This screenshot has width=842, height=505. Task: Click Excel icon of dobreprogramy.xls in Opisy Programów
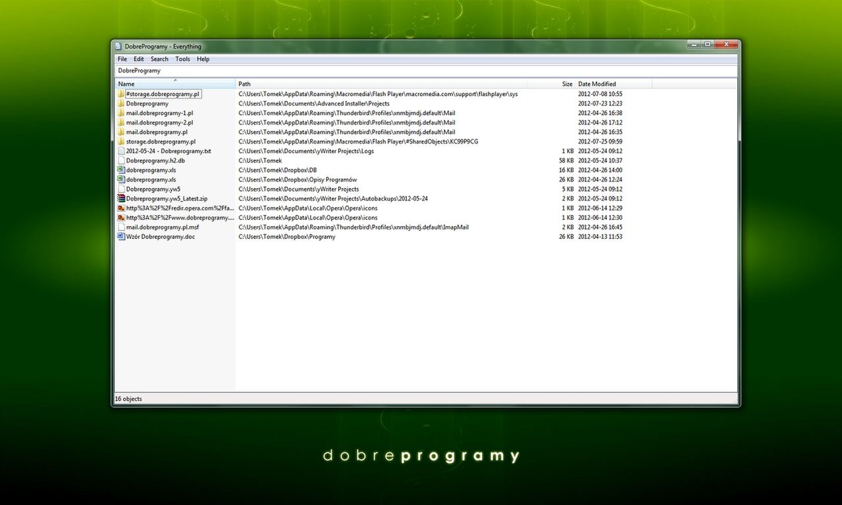tap(121, 180)
